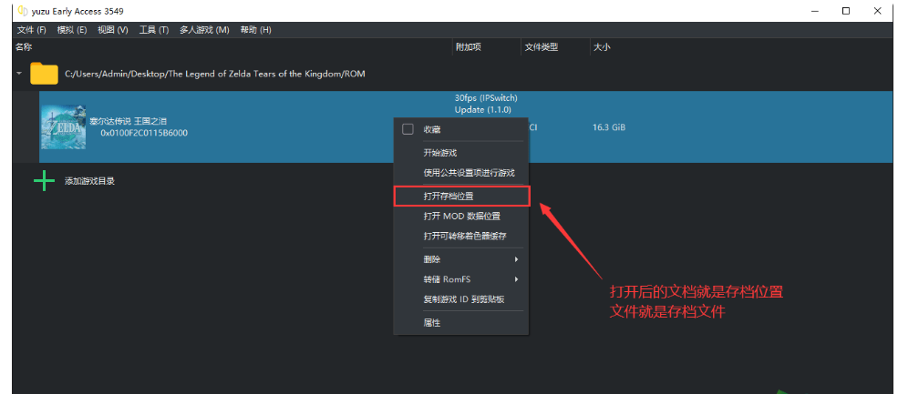Click the ROM folder path text
Screen dimensions: 898x394
point(215,74)
